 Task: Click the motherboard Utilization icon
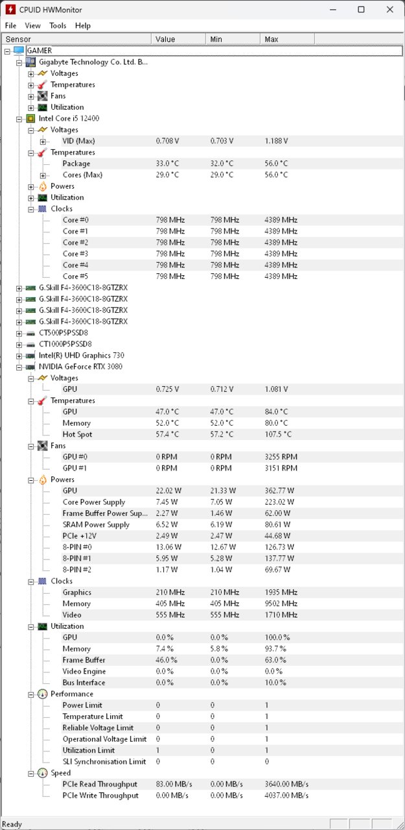42,107
